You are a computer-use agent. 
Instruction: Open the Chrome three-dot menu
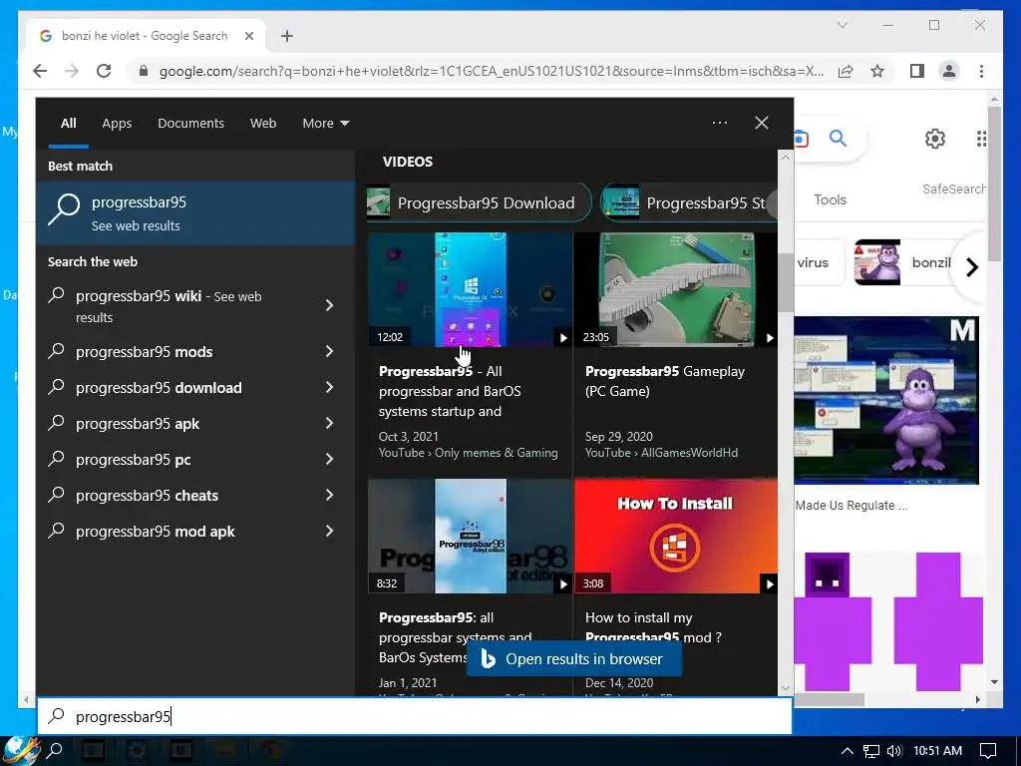[981, 71]
